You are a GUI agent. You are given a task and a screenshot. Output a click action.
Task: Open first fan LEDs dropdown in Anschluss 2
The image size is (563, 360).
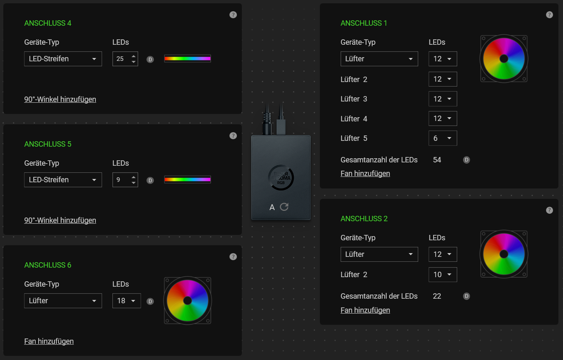click(x=443, y=254)
